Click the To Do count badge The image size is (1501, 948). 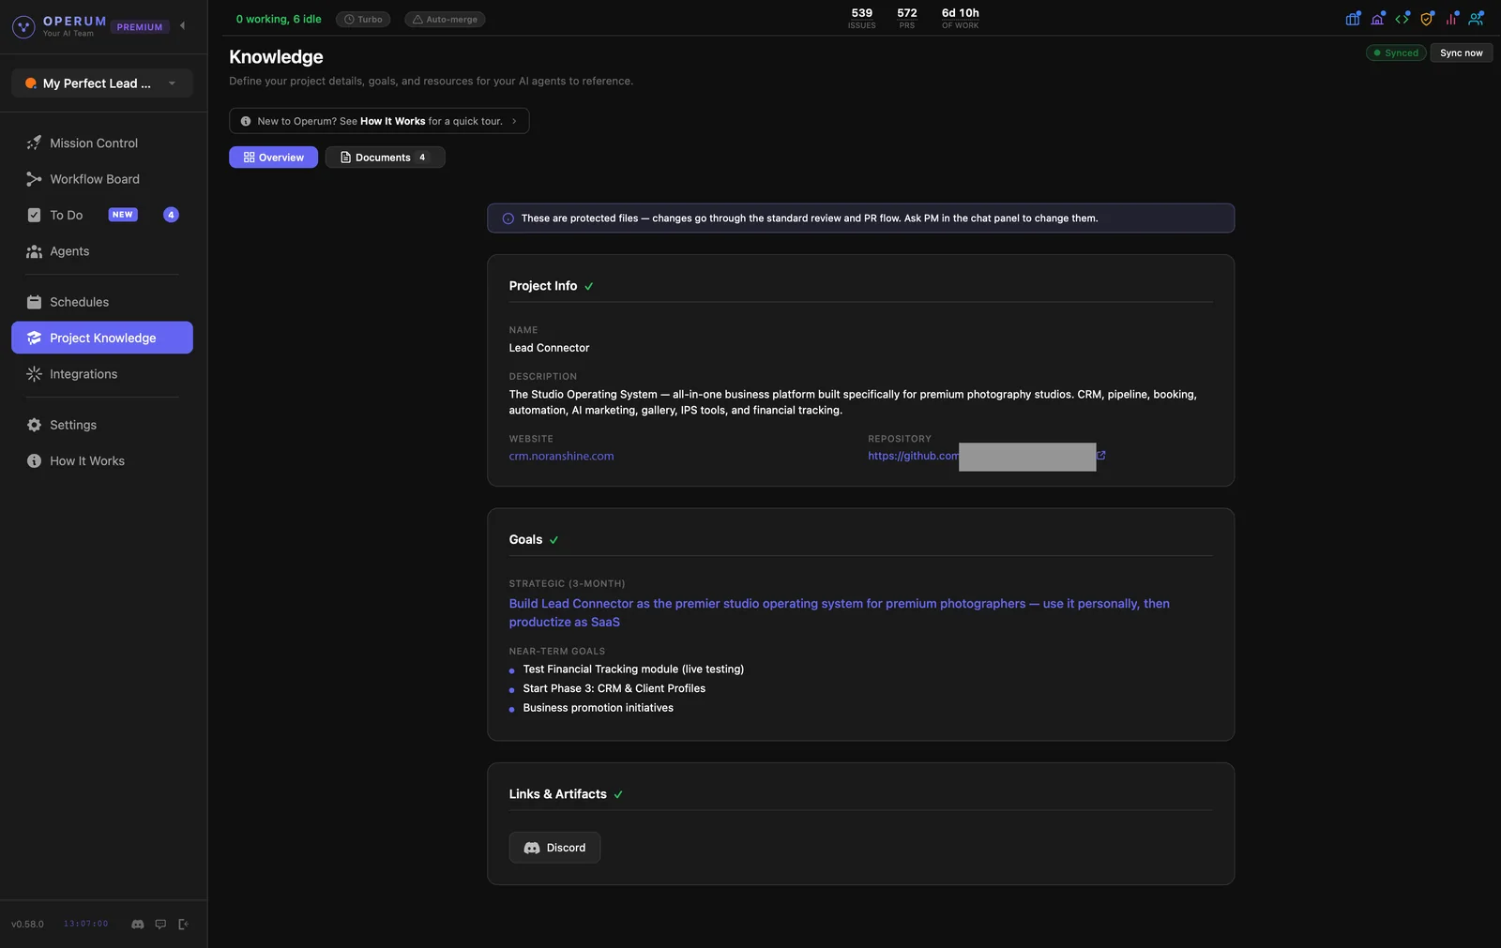point(171,215)
